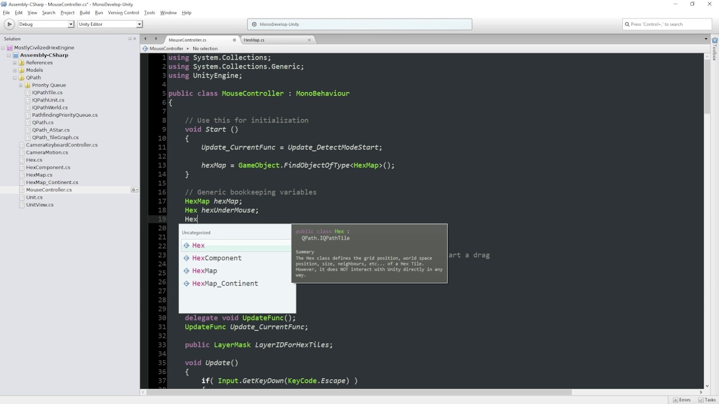Open IQPathUnit.cs in solution tree
The height and width of the screenshot is (404, 719).
coord(48,100)
